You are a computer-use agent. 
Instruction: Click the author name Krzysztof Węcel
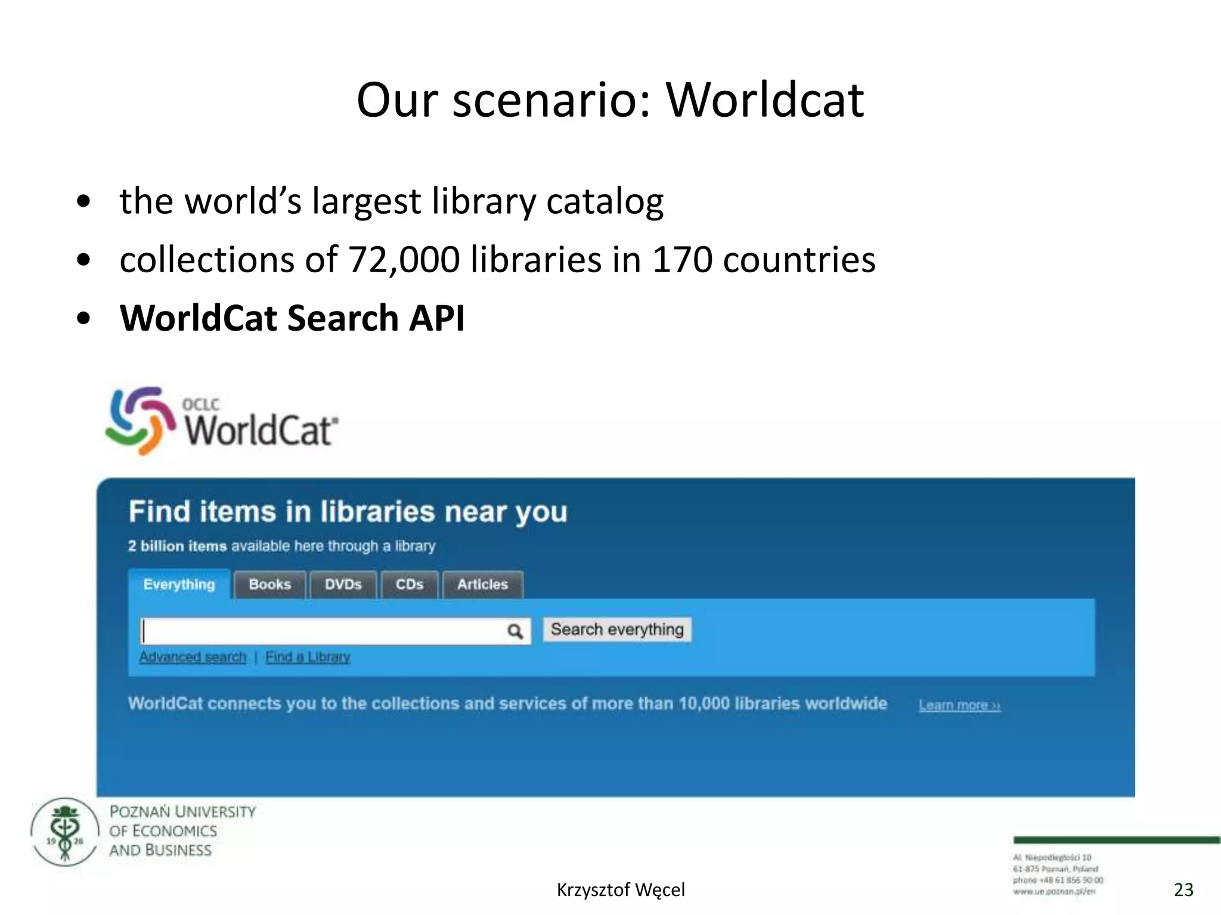click(x=621, y=889)
